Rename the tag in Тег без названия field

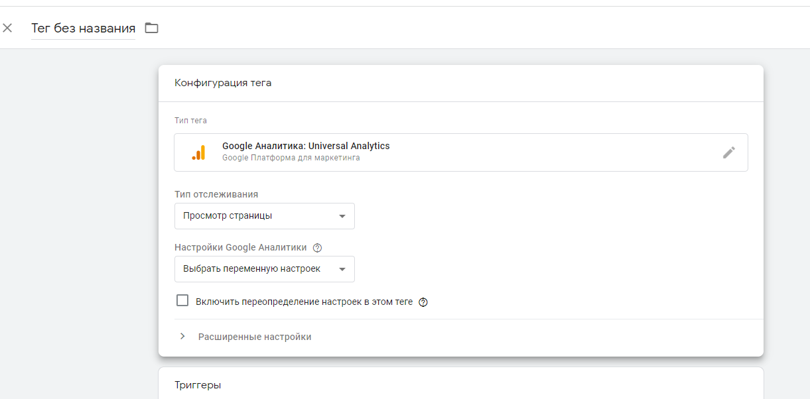(83, 28)
